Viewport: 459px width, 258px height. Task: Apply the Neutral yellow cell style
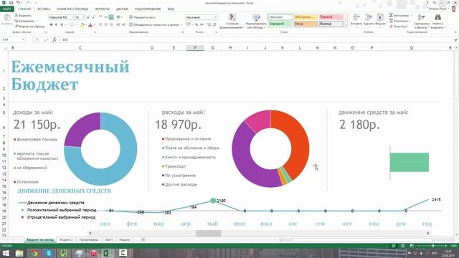point(306,17)
